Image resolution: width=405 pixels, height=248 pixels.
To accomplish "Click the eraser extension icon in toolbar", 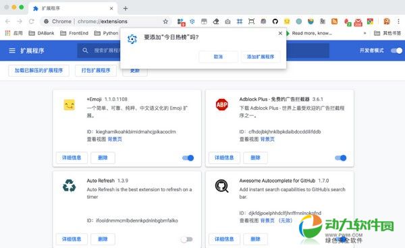I will pos(216,22).
